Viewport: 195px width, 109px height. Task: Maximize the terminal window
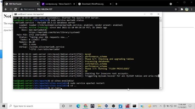(151, 14)
